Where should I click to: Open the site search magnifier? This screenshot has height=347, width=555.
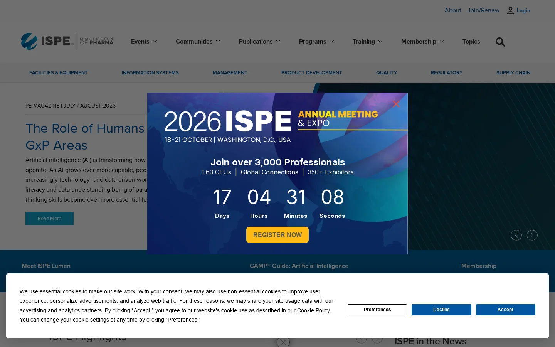pos(500,42)
